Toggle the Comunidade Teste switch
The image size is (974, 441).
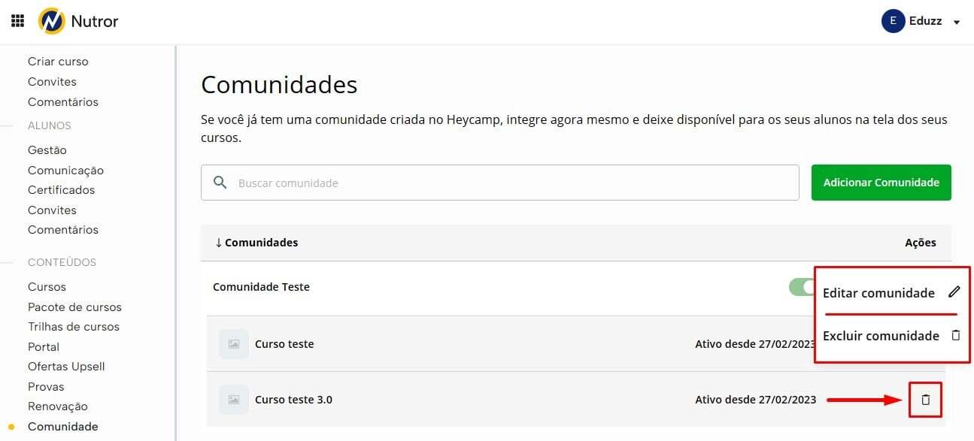[x=803, y=287]
